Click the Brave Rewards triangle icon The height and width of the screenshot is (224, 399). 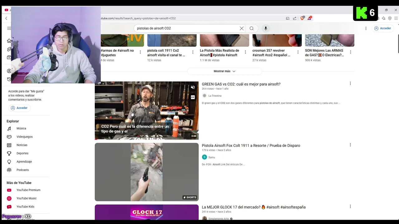pyautogui.click(x=310, y=18)
